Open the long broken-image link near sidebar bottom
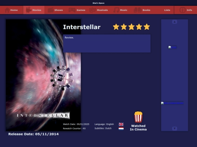Viewport: 197px width, 147px height. point(172,103)
